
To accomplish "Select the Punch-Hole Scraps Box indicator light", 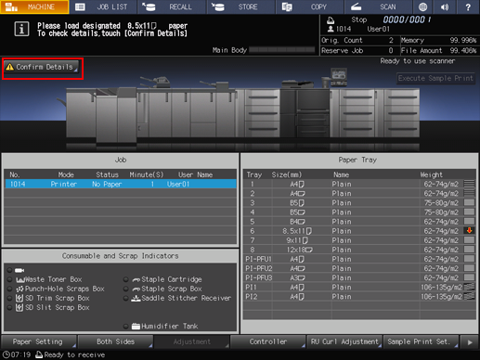I will [10, 289].
